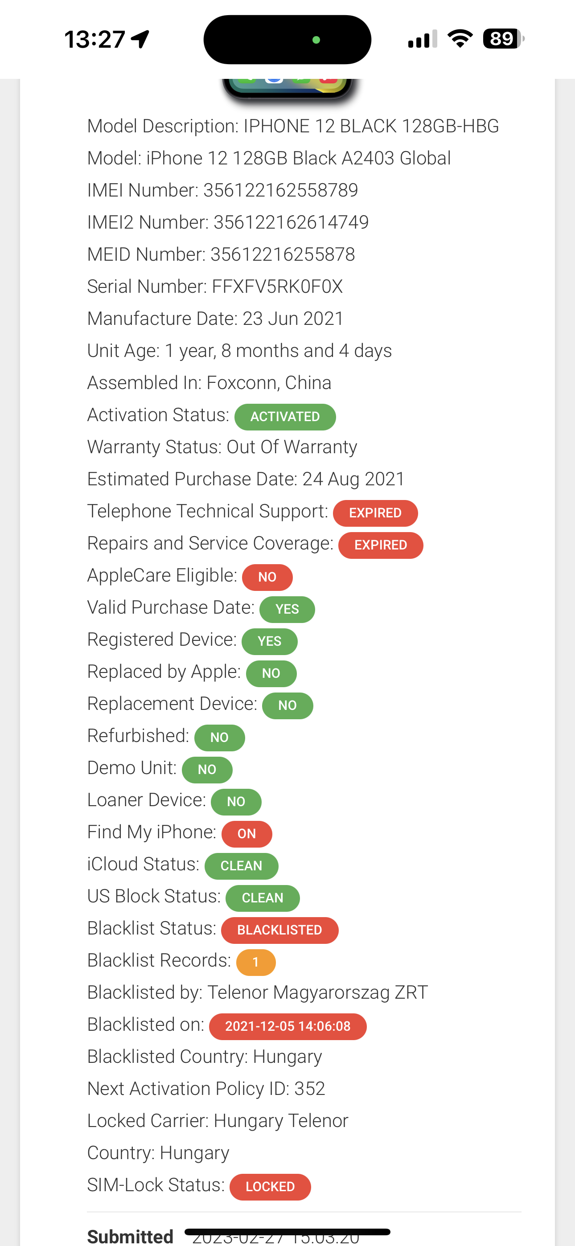575x1246 pixels.
Task: Tap the green ACTIVATED status badge
Action: pyautogui.click(x=284, y=417)
